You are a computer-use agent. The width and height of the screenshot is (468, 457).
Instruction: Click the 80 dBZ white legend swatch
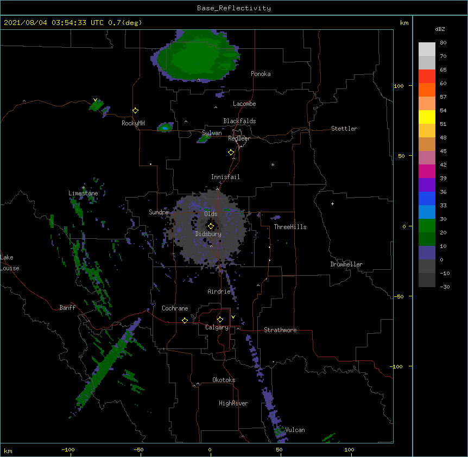(x=427, y=49)
